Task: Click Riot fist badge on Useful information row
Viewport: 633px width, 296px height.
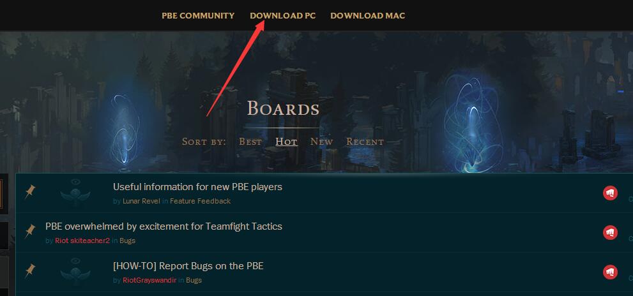Action: [610, 193]
